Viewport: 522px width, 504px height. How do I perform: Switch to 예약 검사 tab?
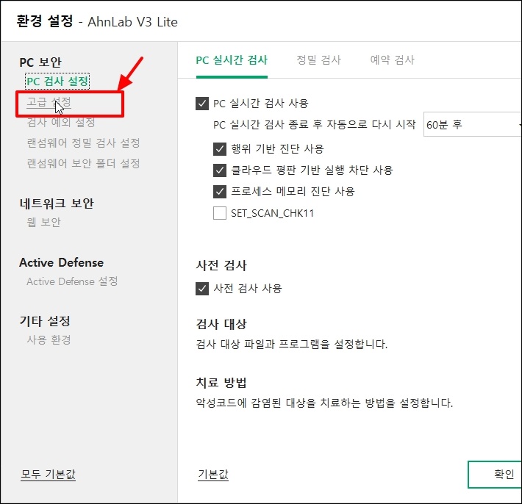(393, 60)
